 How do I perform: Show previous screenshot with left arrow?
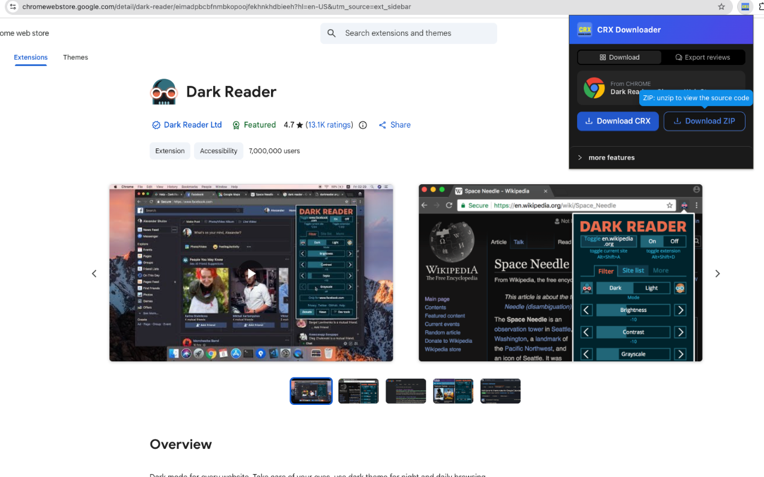(x=94, y=274)
